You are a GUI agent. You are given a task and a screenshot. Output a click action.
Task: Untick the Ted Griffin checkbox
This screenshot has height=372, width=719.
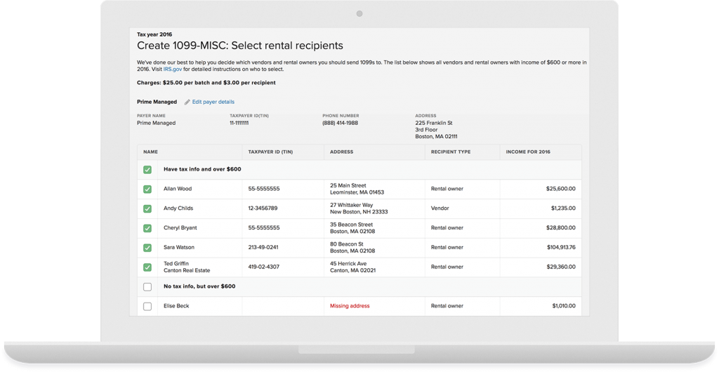pos(147,267)
